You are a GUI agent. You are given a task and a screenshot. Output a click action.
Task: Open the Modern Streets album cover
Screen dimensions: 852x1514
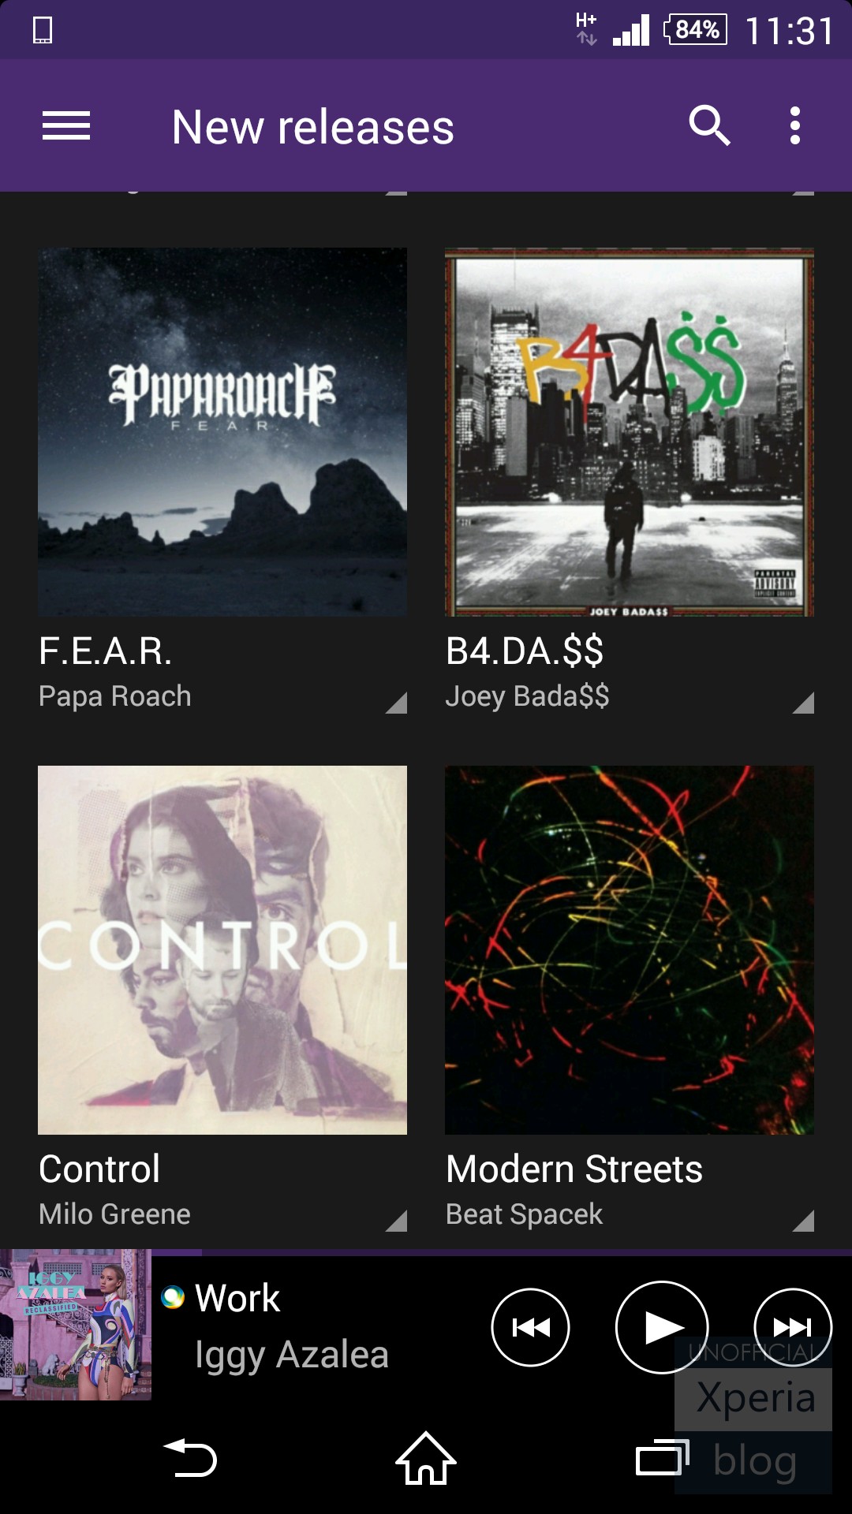coord(630,950)
